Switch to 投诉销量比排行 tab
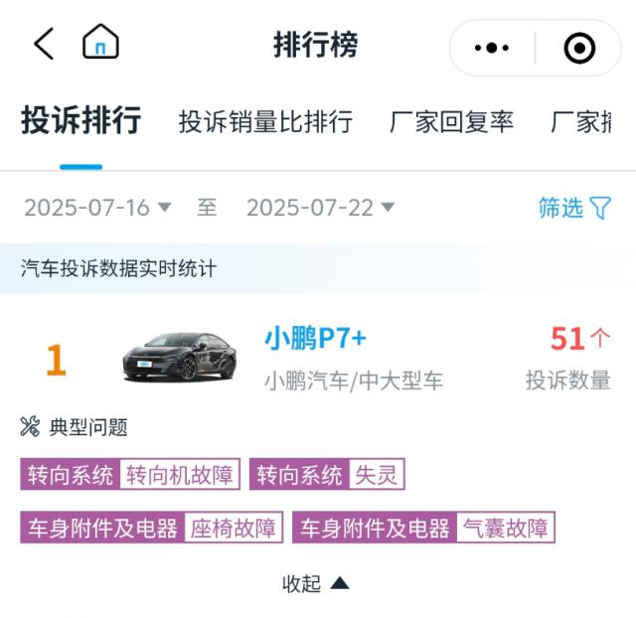This screenshot has height=618, width=636. tap(265, 122)
